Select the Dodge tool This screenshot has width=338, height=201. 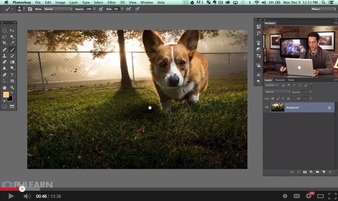click(x=12, y=68)
